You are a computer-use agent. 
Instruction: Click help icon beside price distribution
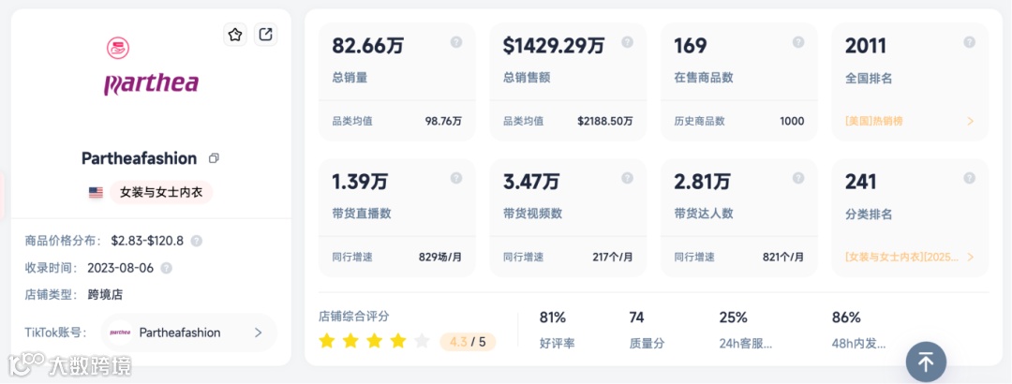197,241
